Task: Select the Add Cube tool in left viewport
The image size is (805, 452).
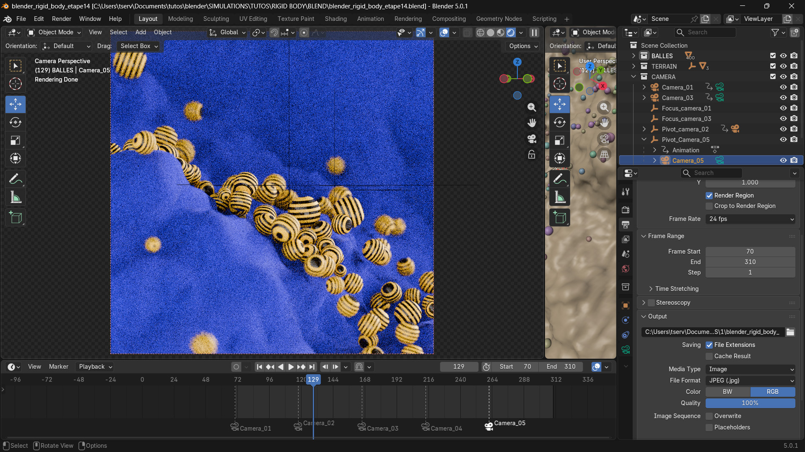Action: coord(16,218)
